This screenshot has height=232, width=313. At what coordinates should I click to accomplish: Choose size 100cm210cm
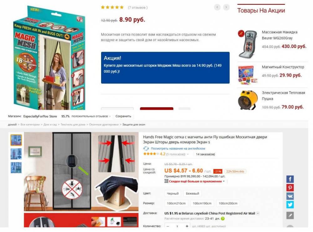(176, 203)
